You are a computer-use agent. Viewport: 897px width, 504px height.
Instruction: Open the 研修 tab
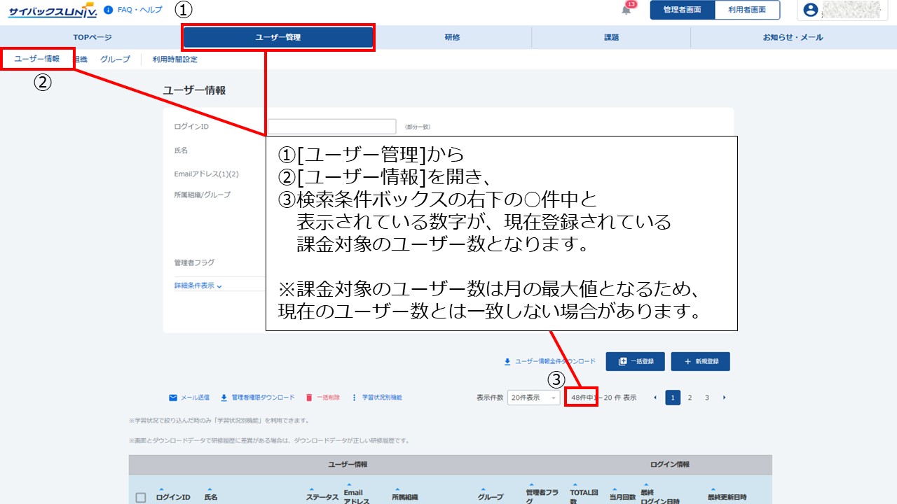[452, 37]
